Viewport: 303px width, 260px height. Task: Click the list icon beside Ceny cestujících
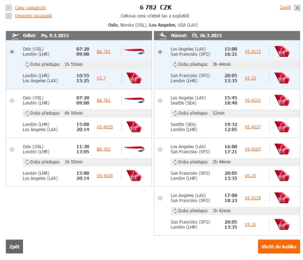click(x=8, y=8)
